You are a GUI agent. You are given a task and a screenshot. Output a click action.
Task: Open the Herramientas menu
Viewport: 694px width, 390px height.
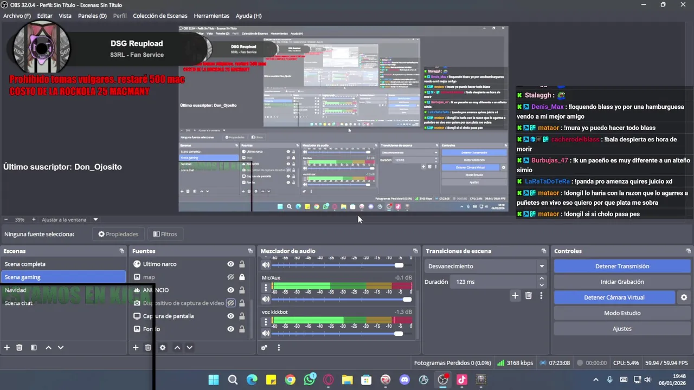[x=211, y=16]
